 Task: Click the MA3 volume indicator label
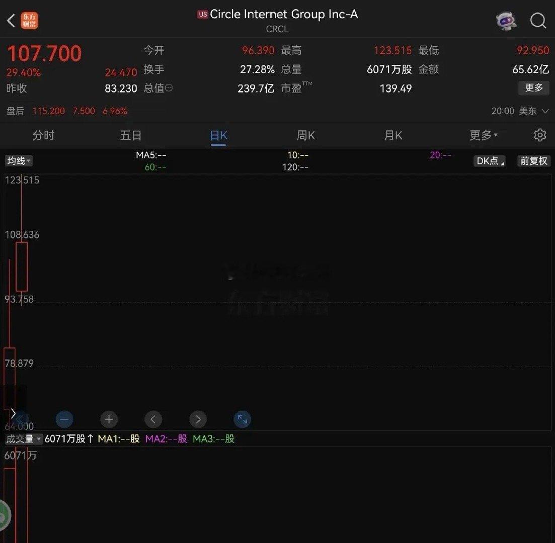(213, 439)
